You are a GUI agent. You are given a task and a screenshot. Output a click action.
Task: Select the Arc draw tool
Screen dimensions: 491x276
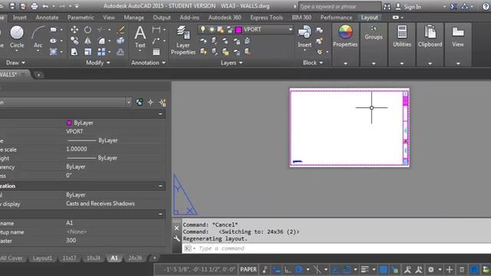click(38, 37)
